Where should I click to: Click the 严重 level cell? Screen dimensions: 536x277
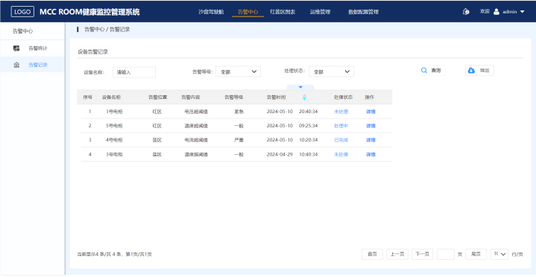[x=239, y=140]
